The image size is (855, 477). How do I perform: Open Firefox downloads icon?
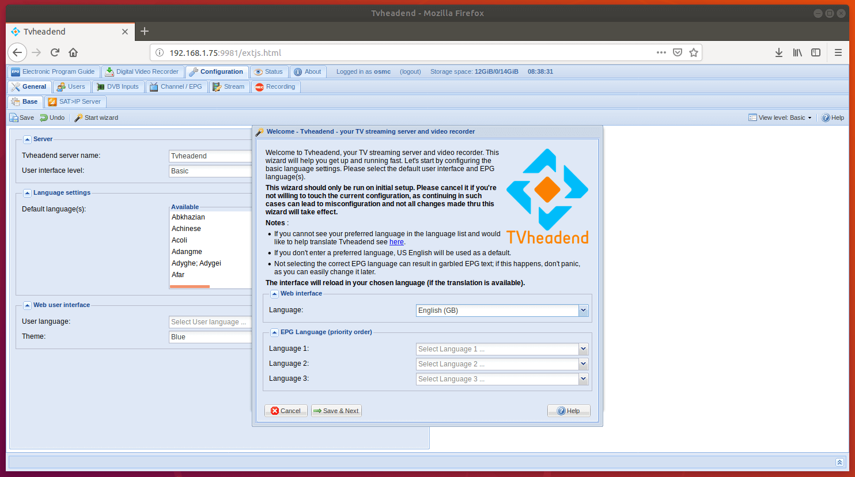778,52
